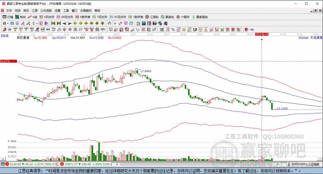Open the T四方形 tool
The height and width of the screenshot is (174, 323).
coord(100,17)
